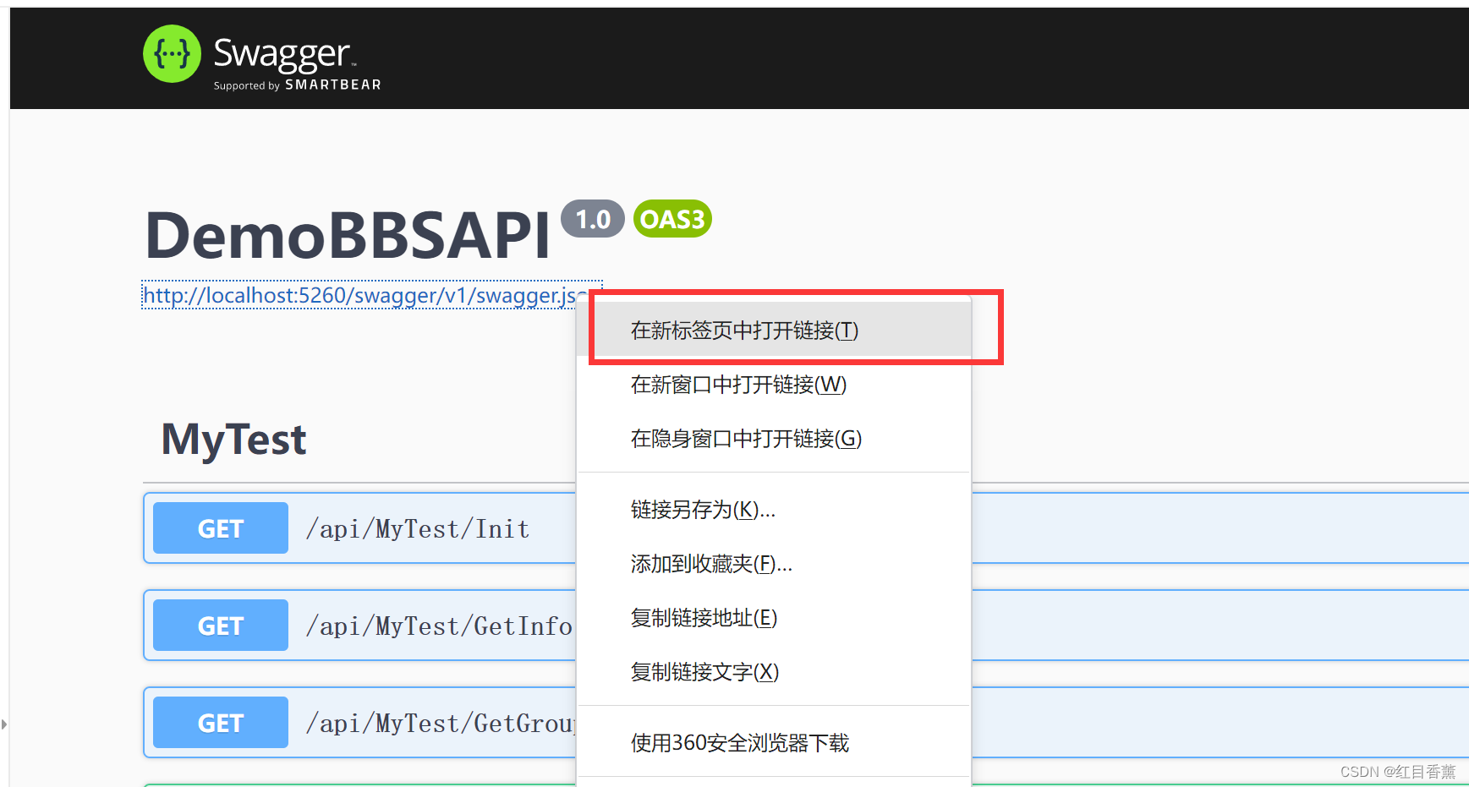Click the Swagger logo icon

click(x=172, y=53)
